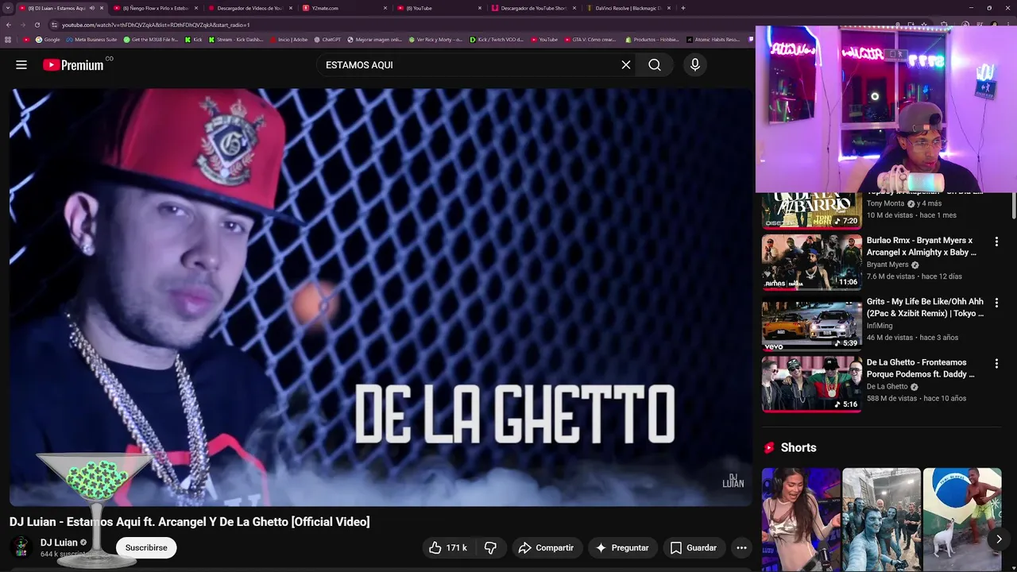The image size is (1017, 572).
Task: Save the video with Guardar
Action: (694, 547)
